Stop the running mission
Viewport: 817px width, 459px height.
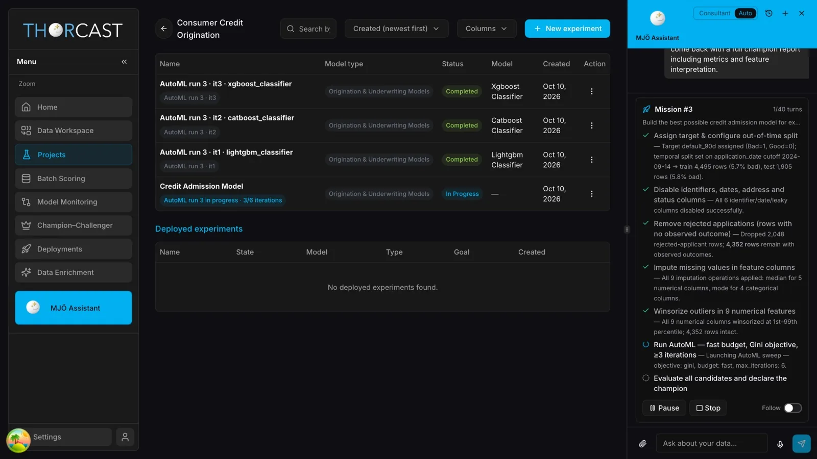(708, 408)
